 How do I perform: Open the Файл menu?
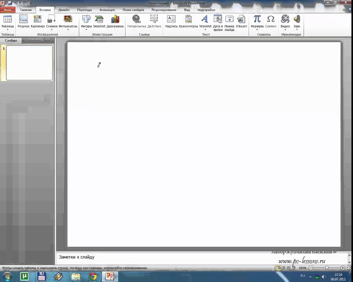pos(8,10)
